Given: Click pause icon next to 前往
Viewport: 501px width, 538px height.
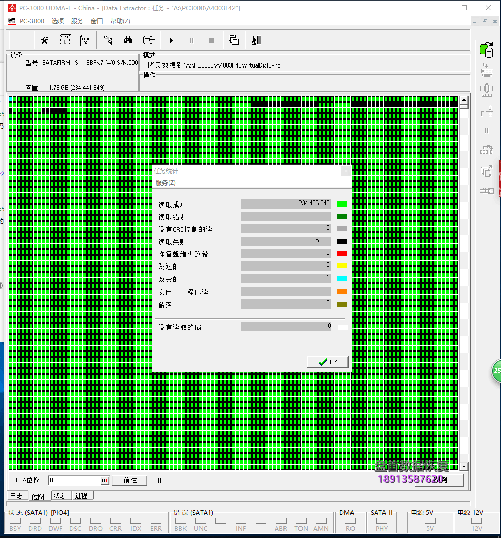Looking at the screenshot, I should coord(159,481).
